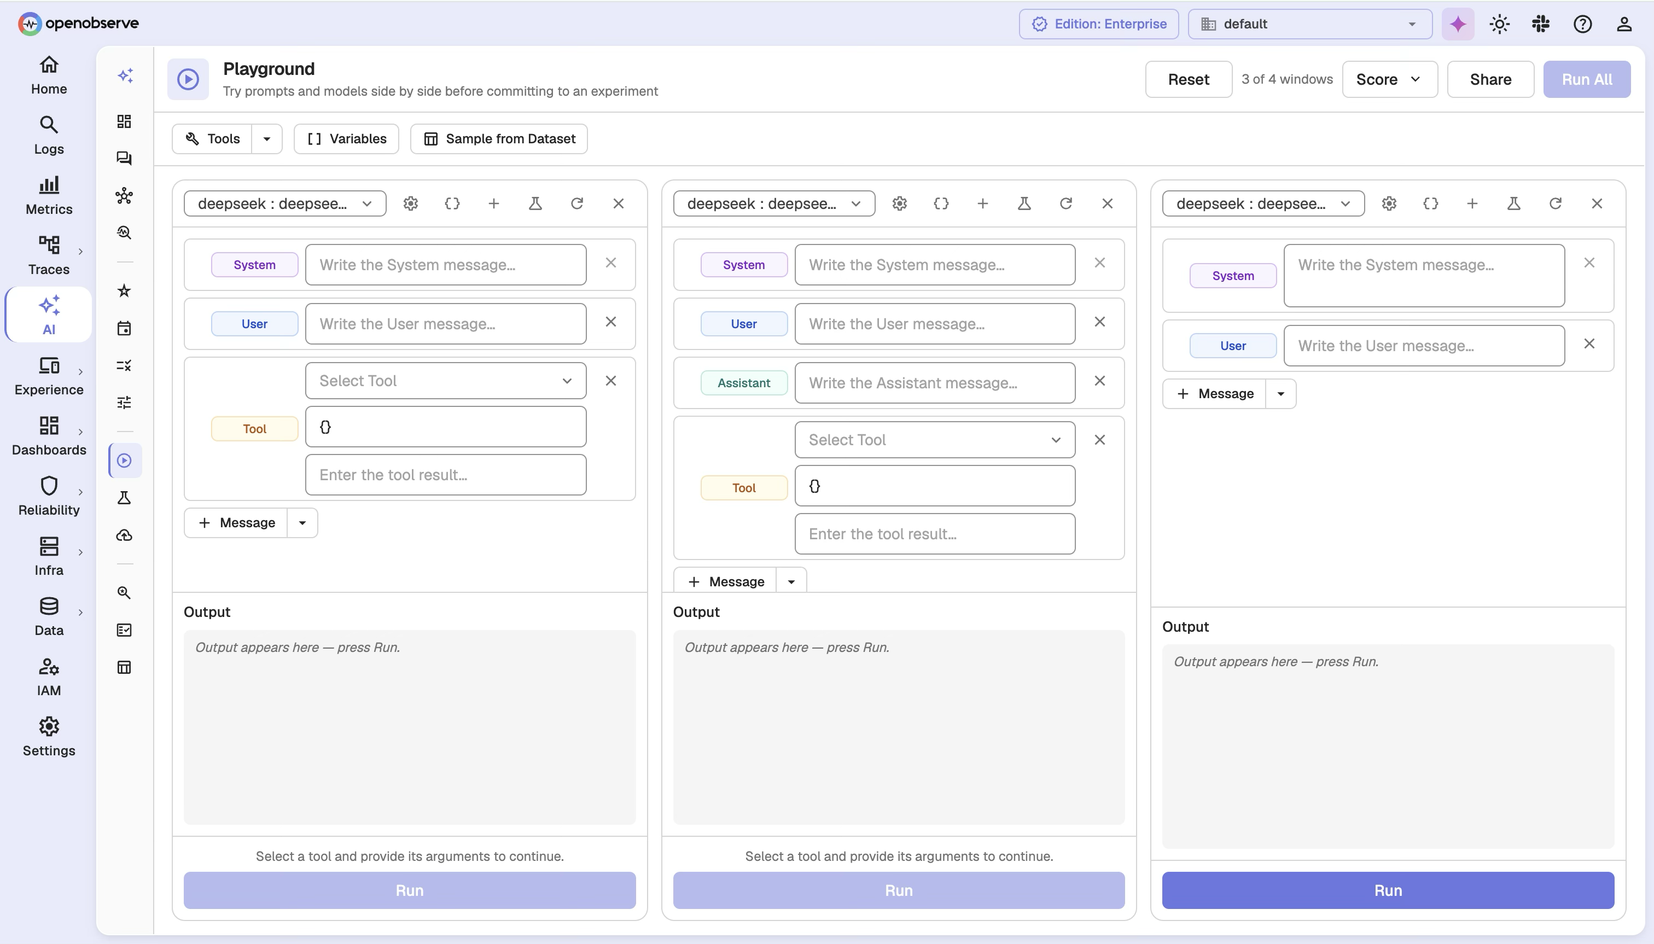Remove the Tool message row in first window
The width and height of the screenshot is (1654, 944).
point(611,381)
